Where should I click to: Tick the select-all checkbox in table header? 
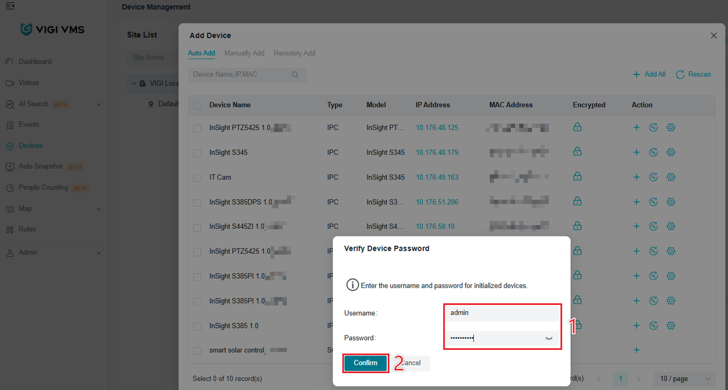pyautogui.click(x=197, y=106)
